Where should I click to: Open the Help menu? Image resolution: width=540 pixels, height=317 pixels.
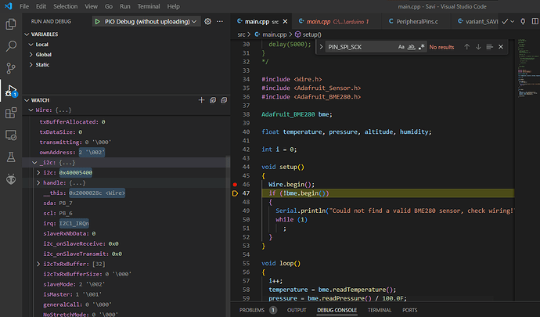click(x=174, y=6)
